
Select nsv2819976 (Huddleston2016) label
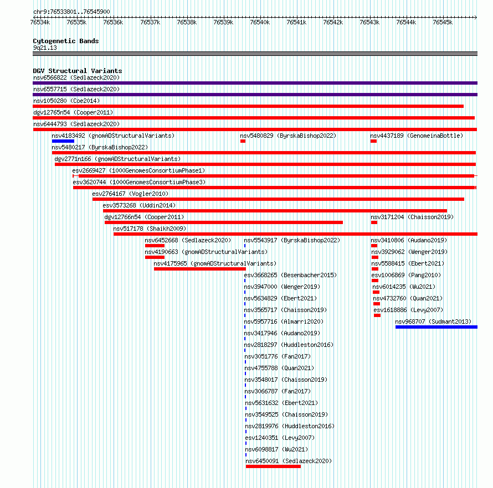(x=290, y=426)
